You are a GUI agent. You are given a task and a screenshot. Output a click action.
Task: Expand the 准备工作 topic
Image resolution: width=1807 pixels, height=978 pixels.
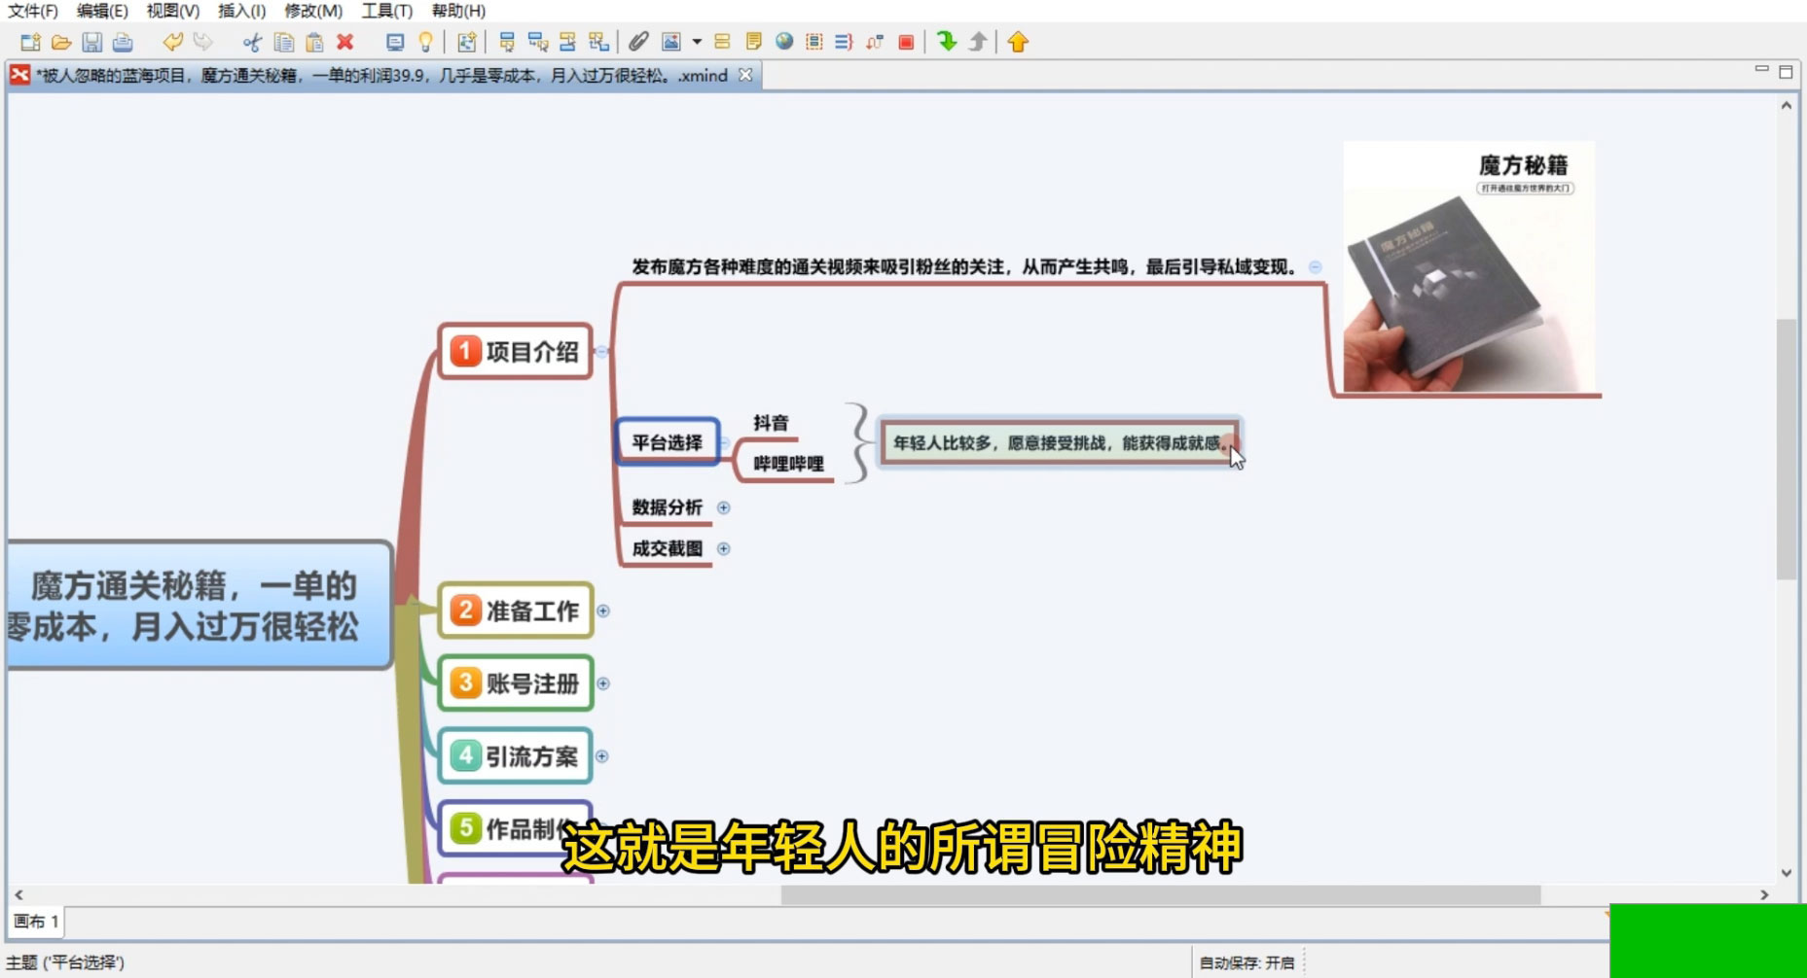click(603, 611)
